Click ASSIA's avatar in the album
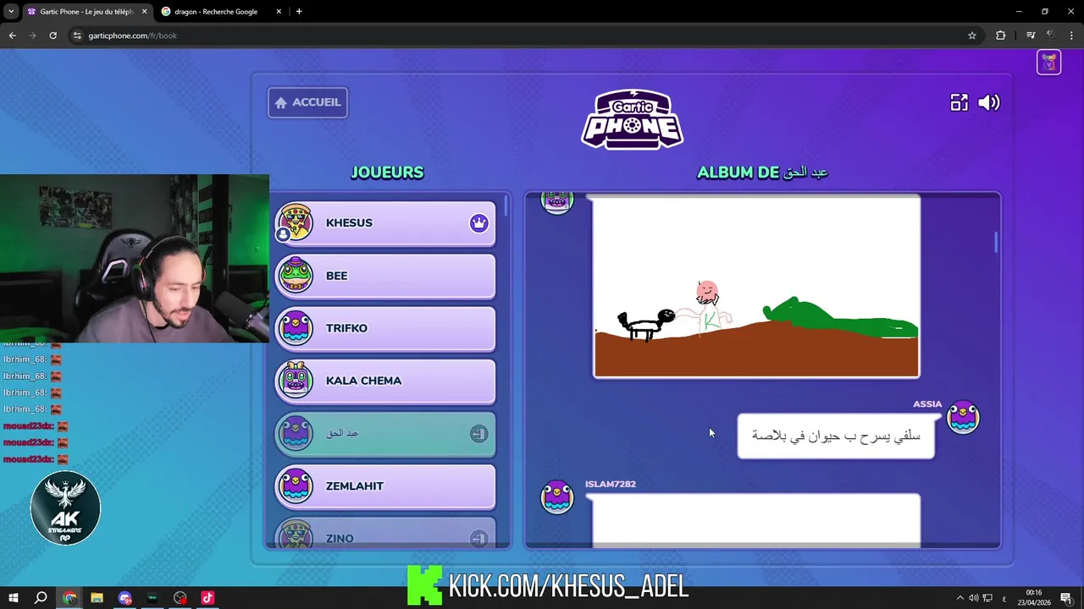This screenshot has height=609, width=1084. click(x=963, y=417)
